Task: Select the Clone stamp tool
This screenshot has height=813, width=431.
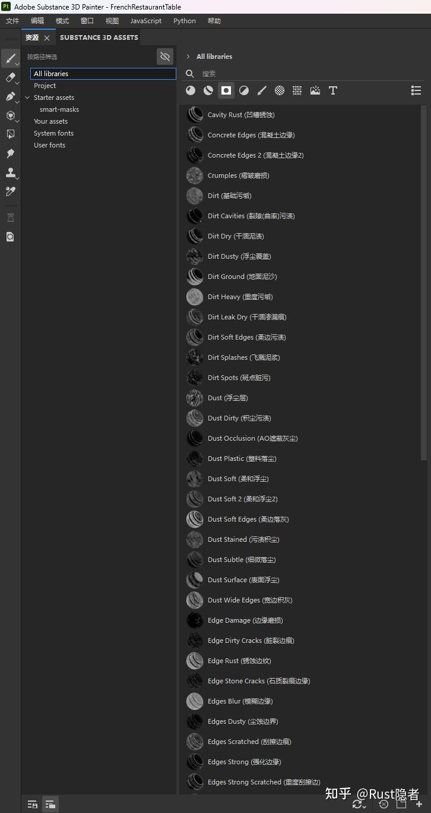Action: pyautogui.click(x=10, y=172)
